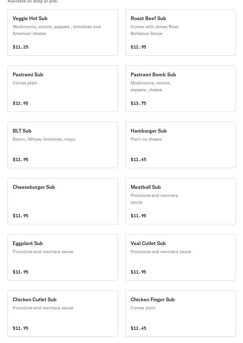Viewport: 243px width, 343px height.
Task: Click the $12.45 Chicken Finger price
Action: [138, 328]
